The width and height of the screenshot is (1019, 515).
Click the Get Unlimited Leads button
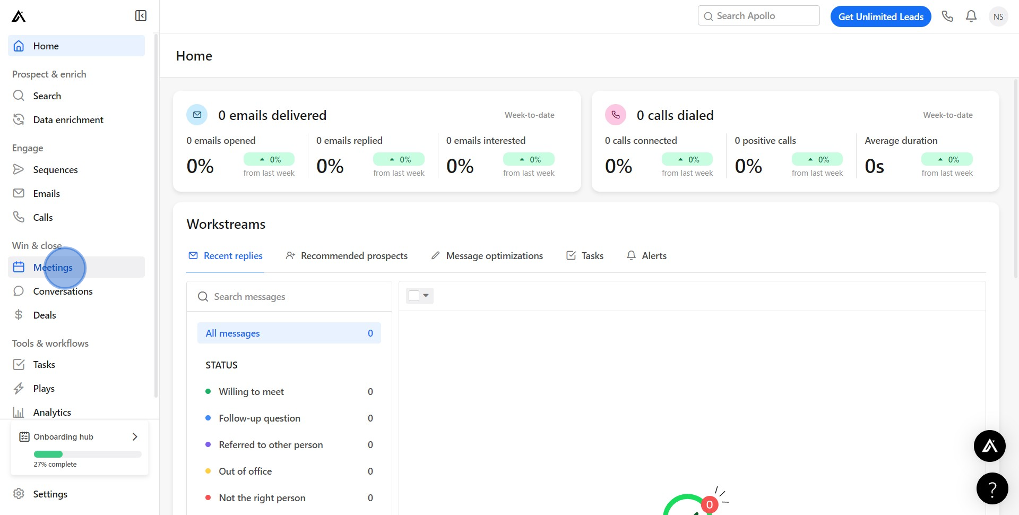point(880,16)
